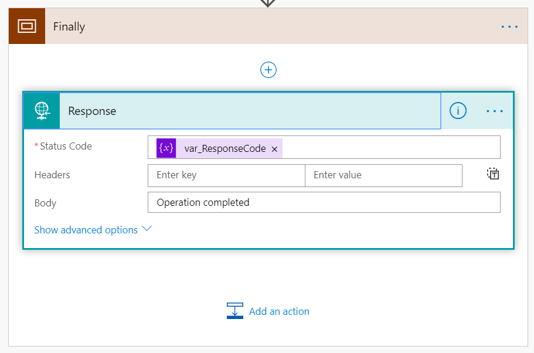Click the purple variable icon on token

click(166, 148)
